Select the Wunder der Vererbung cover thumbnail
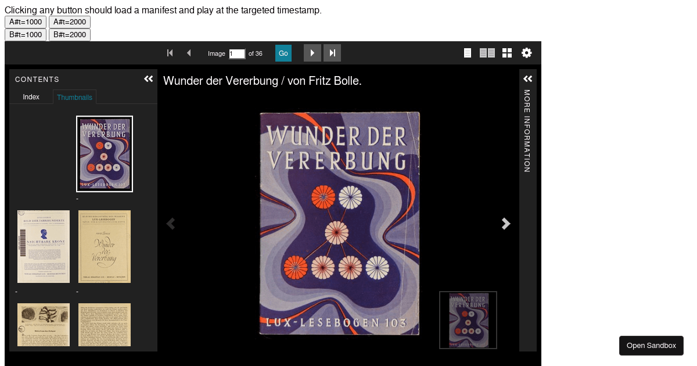The height and width of the screenshot is (366, 697). (x=105, y=154)
